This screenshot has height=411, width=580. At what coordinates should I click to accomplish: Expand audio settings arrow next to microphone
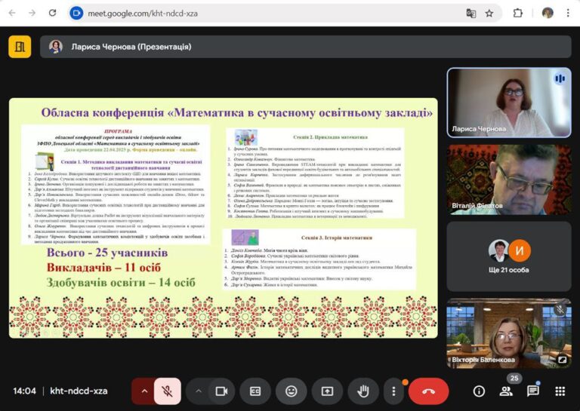pos(144,391)
